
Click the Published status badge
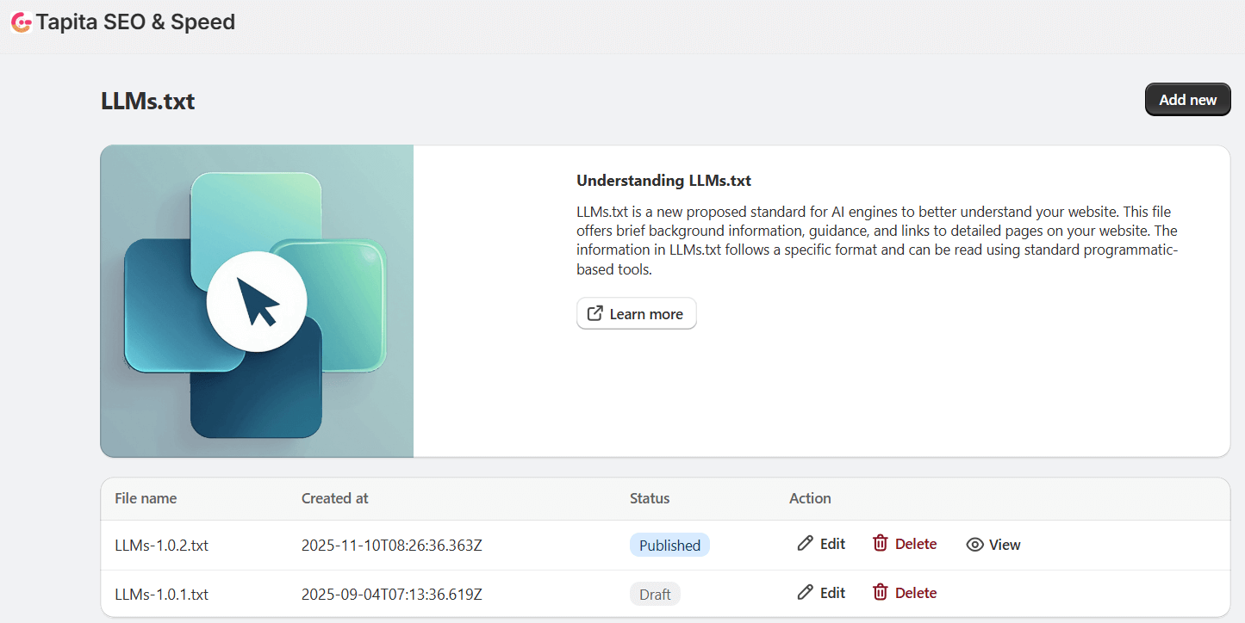click(669, 545)
